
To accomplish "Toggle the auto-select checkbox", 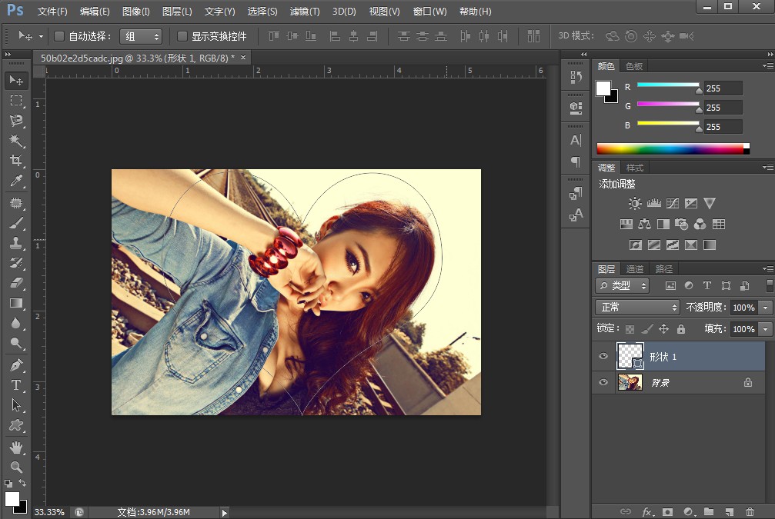I will click(59, 36).
